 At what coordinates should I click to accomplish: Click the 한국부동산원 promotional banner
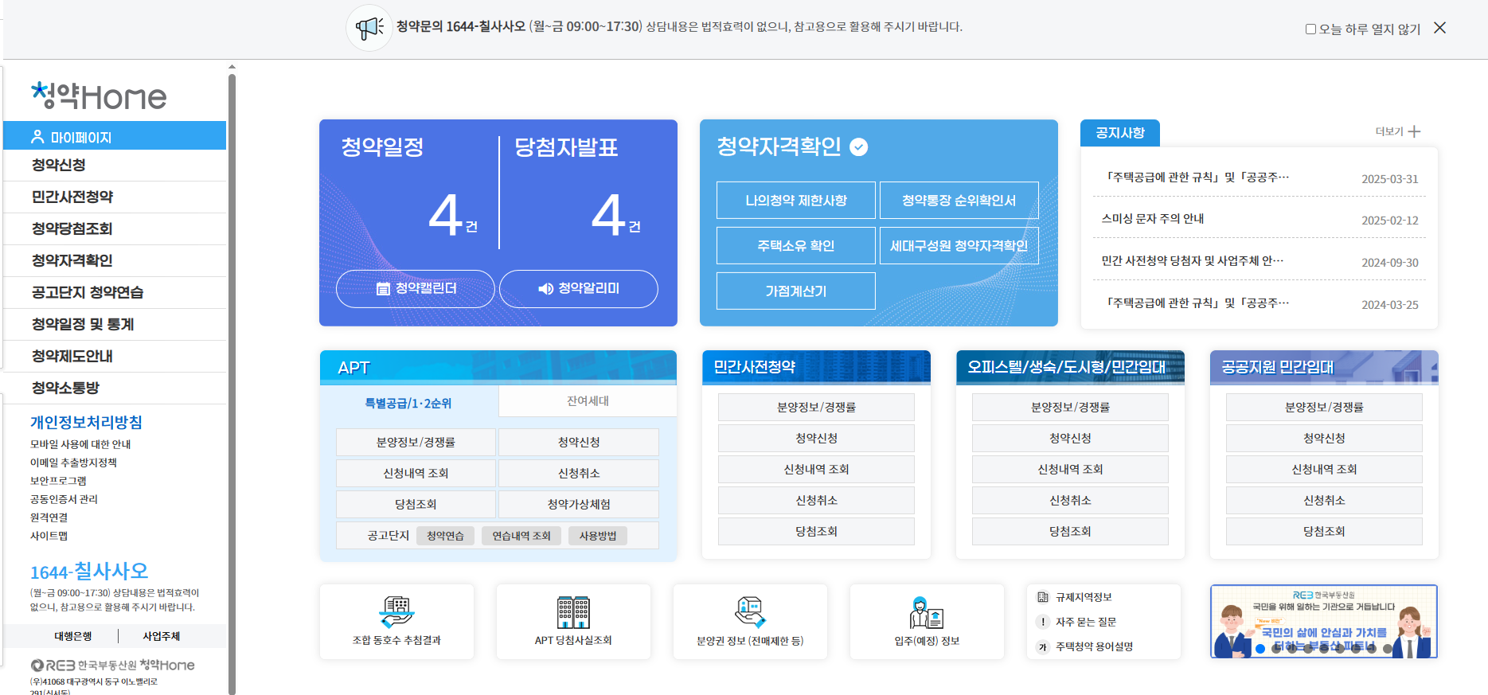(x=1324, y=622)
